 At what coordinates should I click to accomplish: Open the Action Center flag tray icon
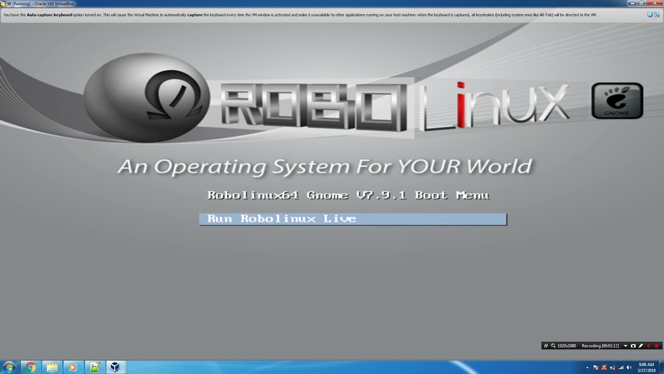click(x=596, y=368)
